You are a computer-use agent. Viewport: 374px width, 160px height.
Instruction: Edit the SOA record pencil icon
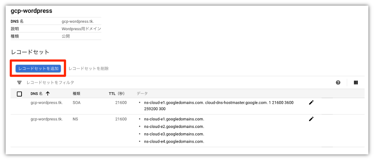coord(311,103)
